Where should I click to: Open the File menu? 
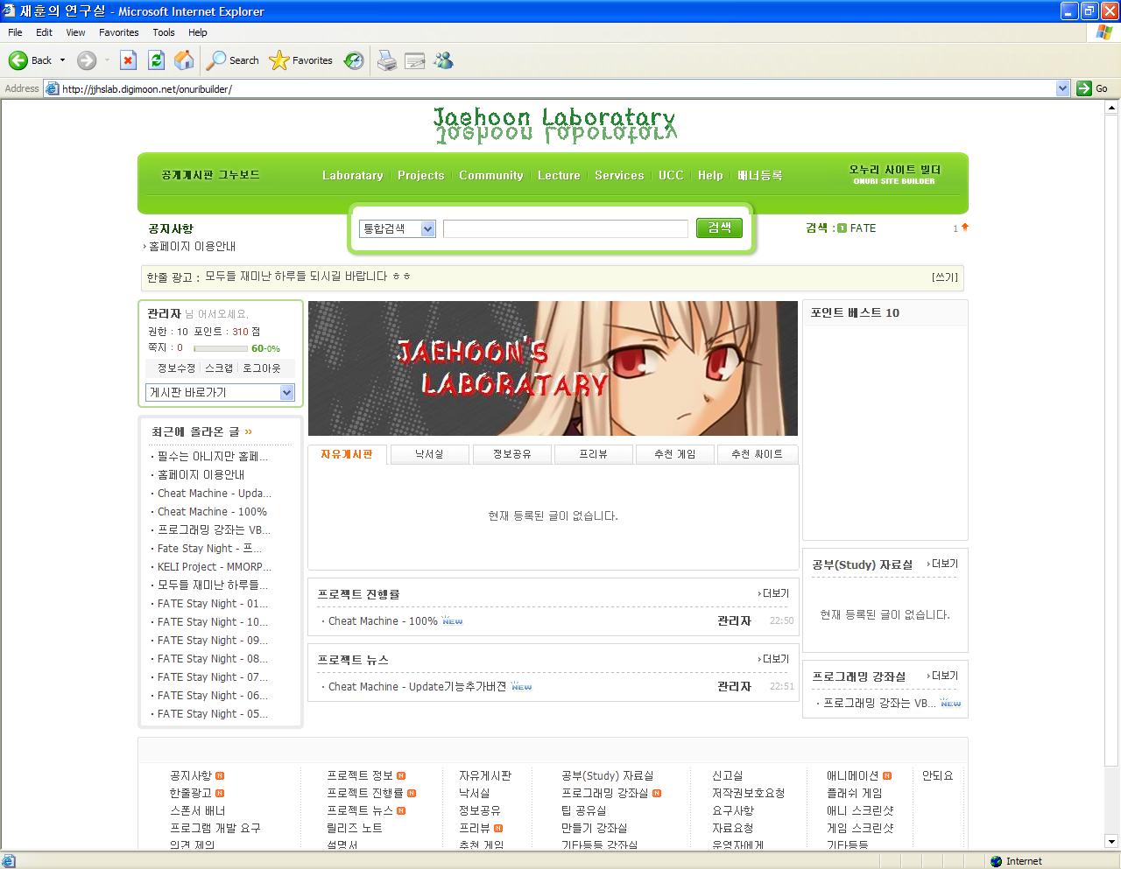pyautogui.click(x=15, y=32)
